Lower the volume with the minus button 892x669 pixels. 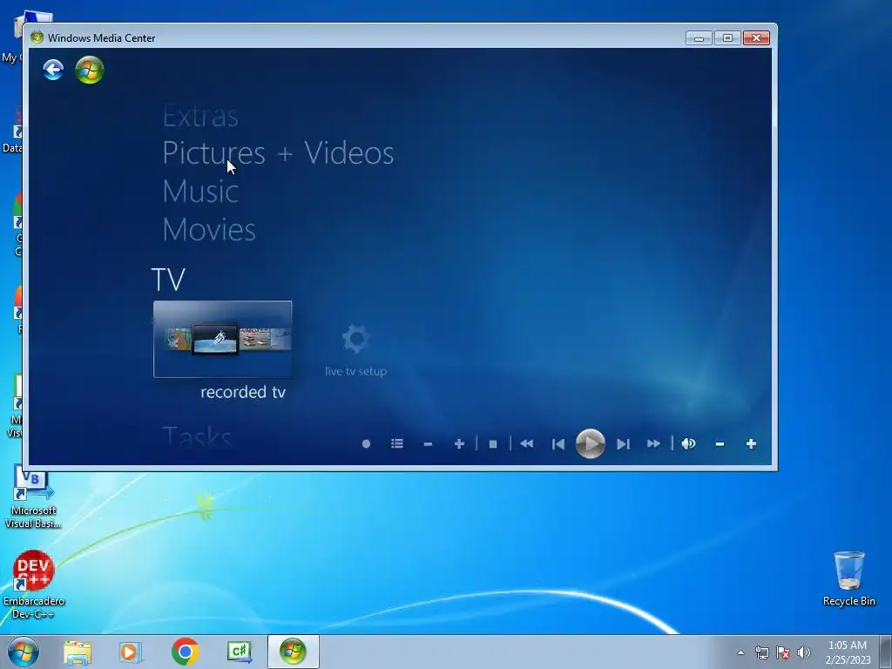[x=720, y=443]
